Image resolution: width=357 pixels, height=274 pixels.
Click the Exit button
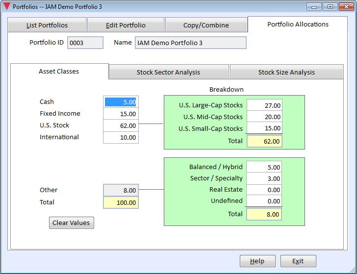coord(298,261)
